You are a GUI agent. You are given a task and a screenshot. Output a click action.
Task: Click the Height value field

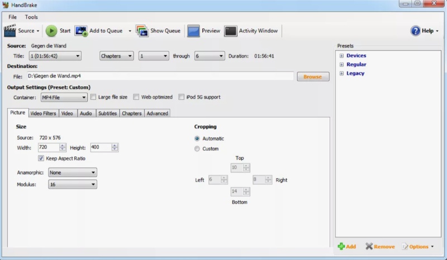coord(101,147)
